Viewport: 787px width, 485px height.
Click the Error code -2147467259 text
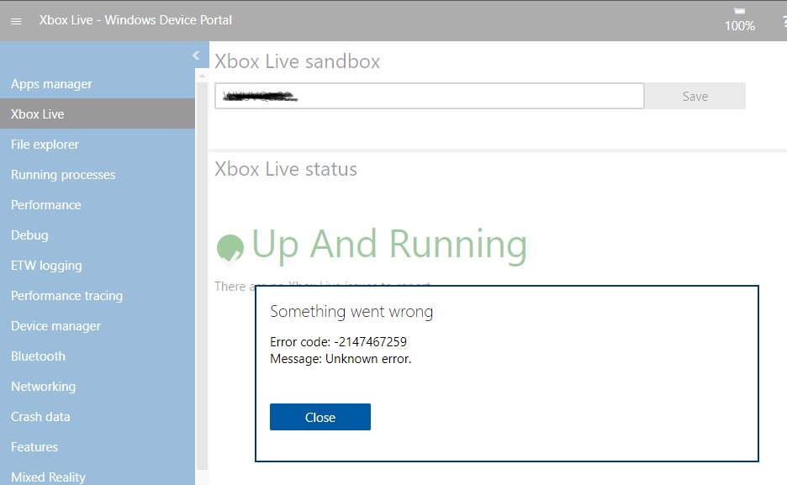(x=338, y=341)
